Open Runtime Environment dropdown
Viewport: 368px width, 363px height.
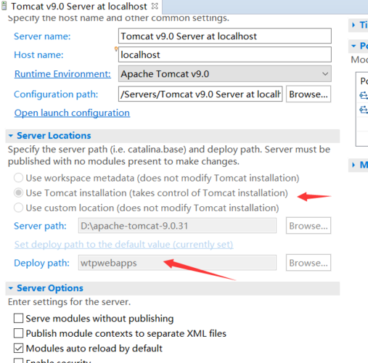(x=225, y=73)
